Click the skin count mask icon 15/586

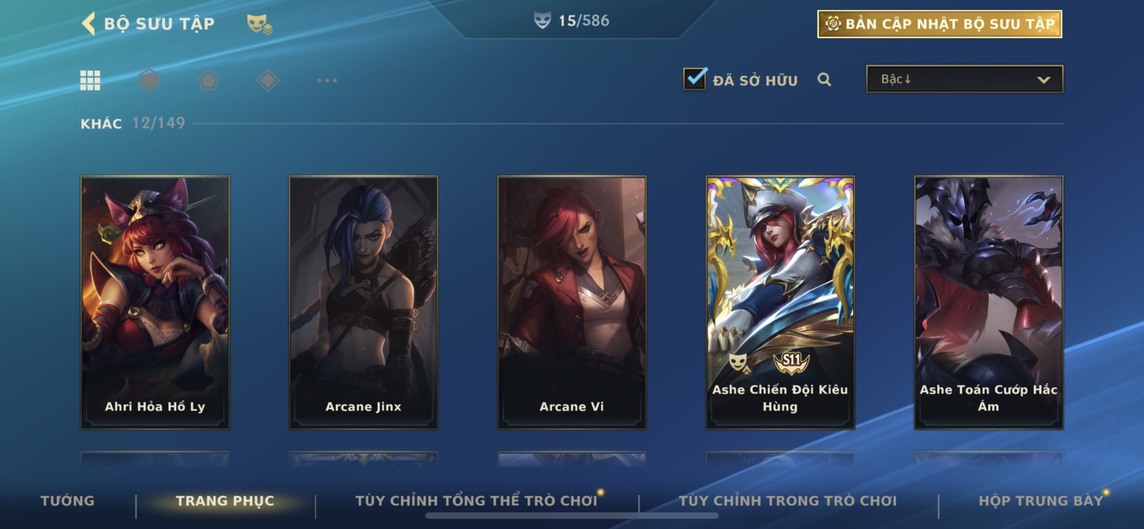pos(542,20)
